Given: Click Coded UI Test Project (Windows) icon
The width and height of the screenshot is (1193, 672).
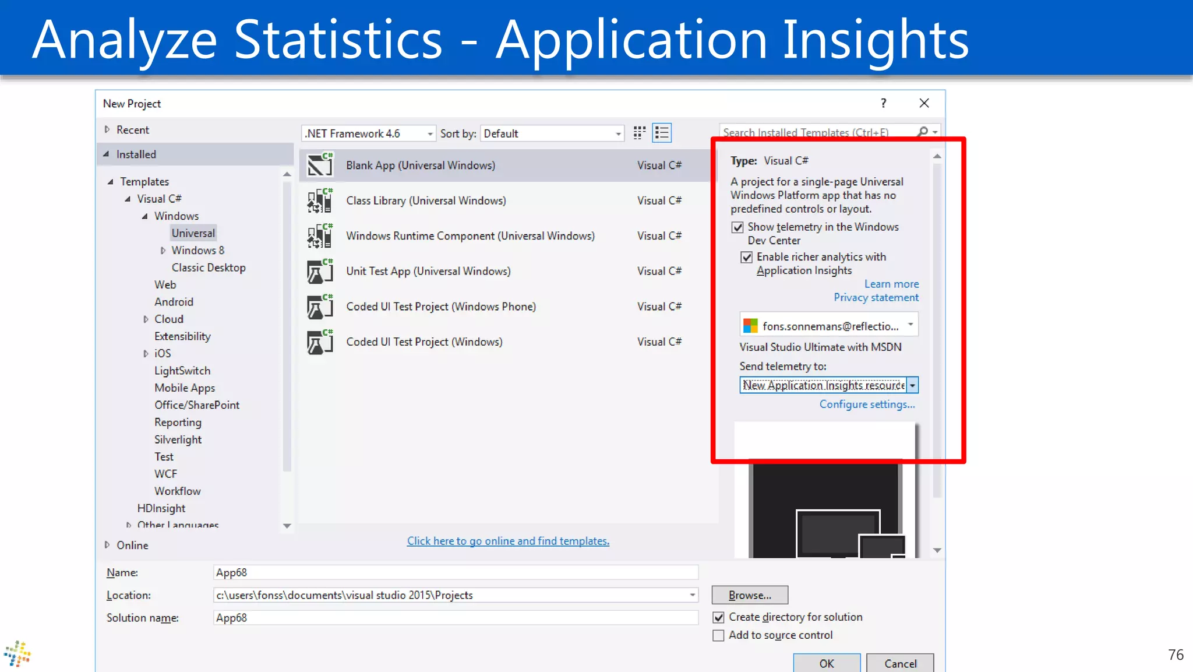Looking at the screenshot, I should pyautogui.click(x=320, y=342).
